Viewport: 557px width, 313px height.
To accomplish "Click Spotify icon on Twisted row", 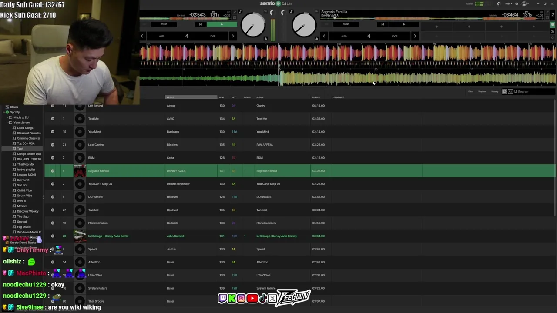I will pos(53,210).
